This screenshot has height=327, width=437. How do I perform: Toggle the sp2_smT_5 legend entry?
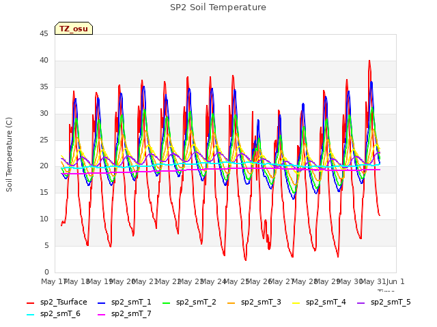coord(384,302)
